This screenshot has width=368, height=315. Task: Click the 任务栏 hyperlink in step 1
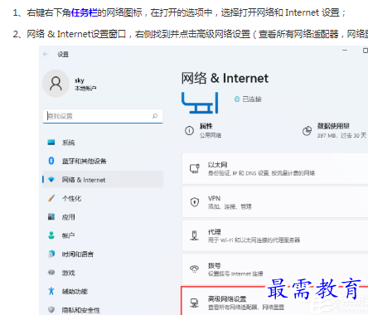point(85,12)
